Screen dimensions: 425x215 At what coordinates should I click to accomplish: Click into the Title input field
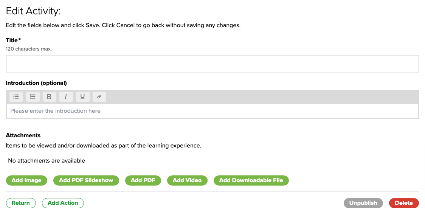212,64
